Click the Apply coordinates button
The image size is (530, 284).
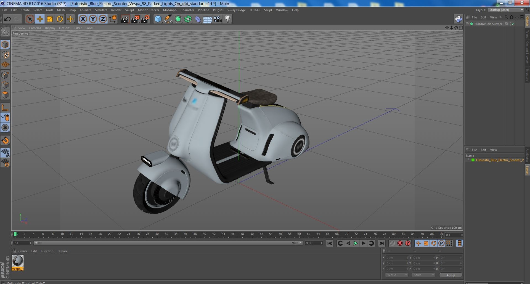click(451, 275)
